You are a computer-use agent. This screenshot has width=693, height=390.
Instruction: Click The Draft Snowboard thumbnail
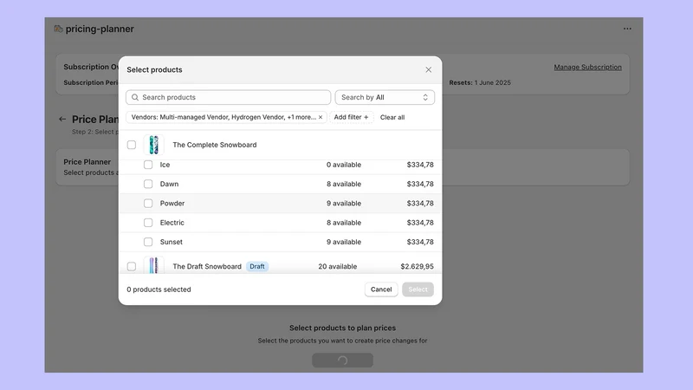click(154, 265)
